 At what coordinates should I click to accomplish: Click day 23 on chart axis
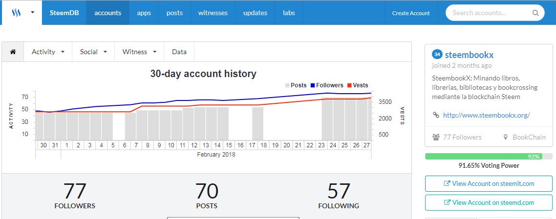[x=321, y=145]
